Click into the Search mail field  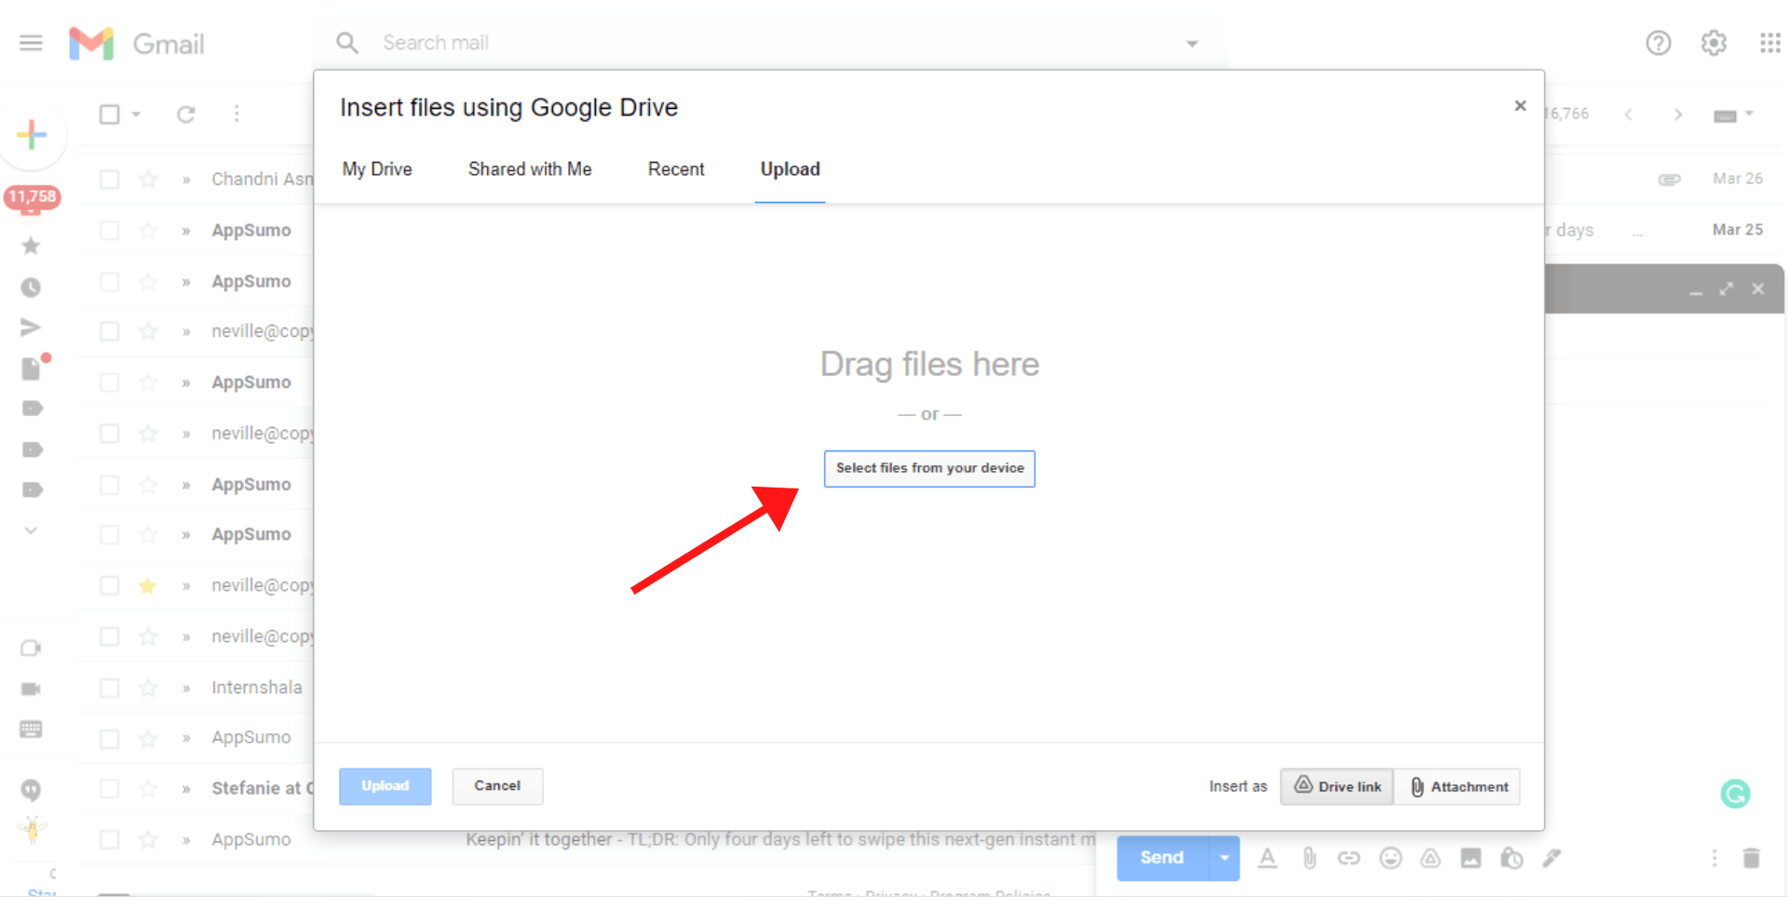click(745, 43)
